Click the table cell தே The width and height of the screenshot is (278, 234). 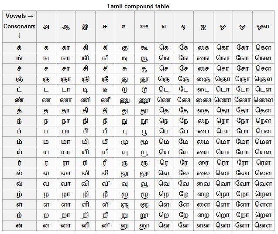(183, 110)
